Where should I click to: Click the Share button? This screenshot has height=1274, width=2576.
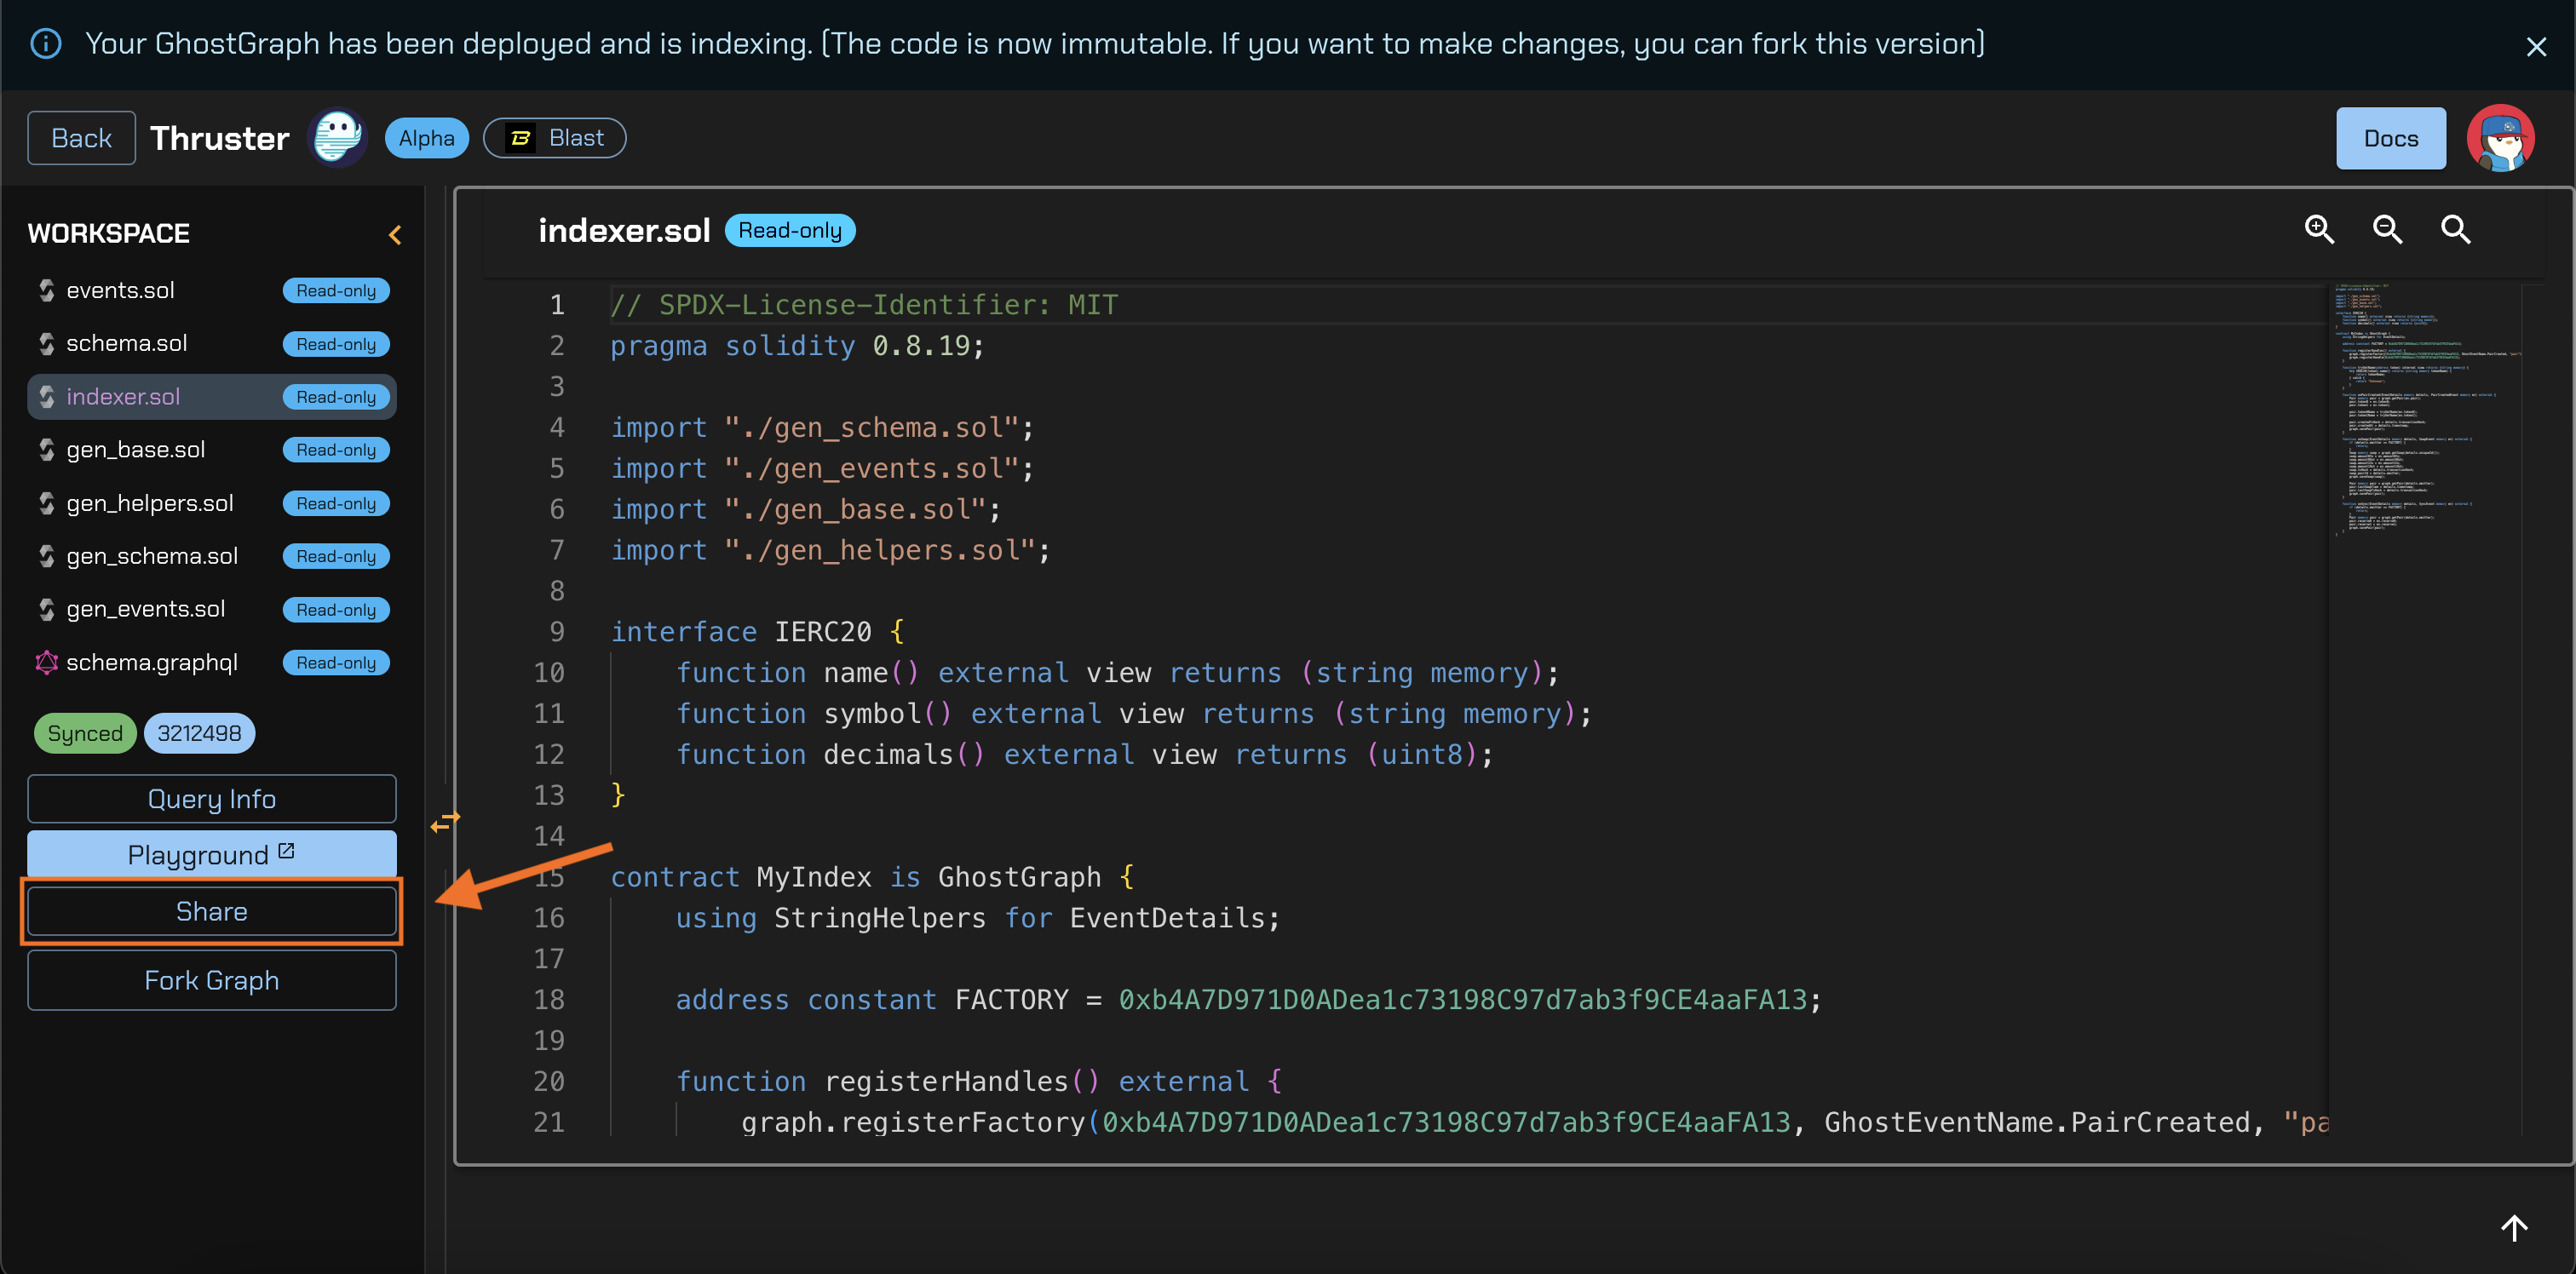coord(211,911)
